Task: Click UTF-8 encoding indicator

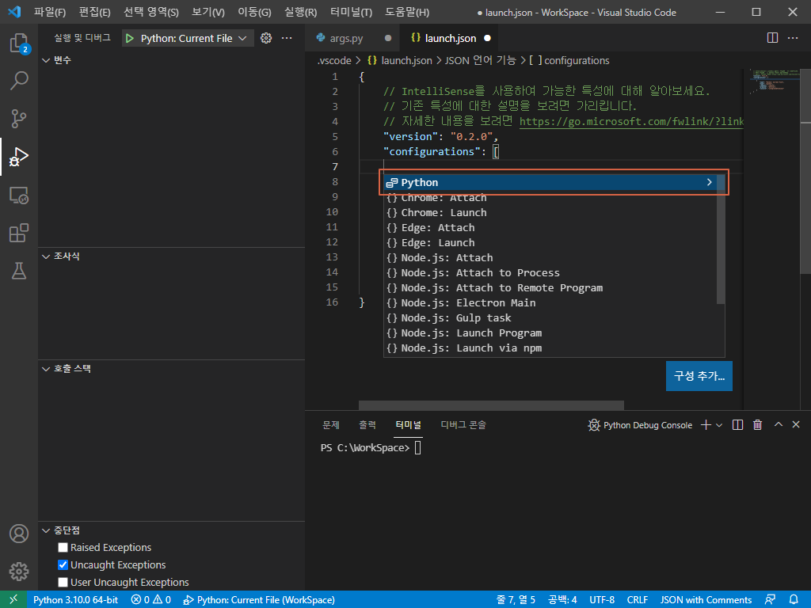Action: click(x=602, y=600)
